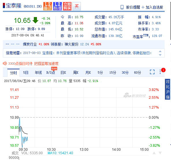Screen dimensions: 171x160
Task: Select the B/S点 tab
Action: point(51,72)
